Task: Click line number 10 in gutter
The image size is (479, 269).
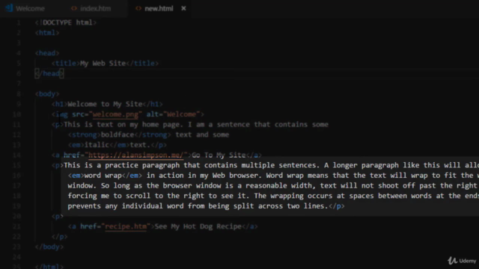Action: click(16, 114)
